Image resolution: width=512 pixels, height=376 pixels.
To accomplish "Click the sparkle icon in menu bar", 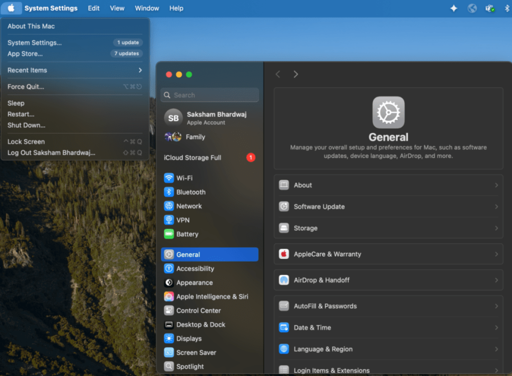I will [x=453, y=8].
